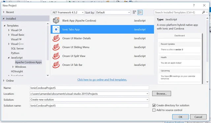211x123 pixels.
Task: Expand the Recent section
Action: [4, 12]
